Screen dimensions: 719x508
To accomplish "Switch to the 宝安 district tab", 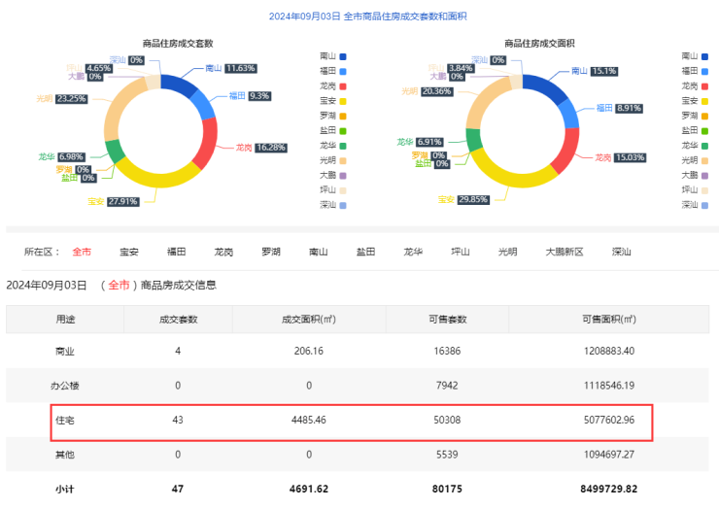I will 128,252.
